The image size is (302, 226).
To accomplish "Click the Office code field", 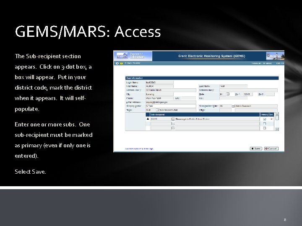I will (225, 110).
